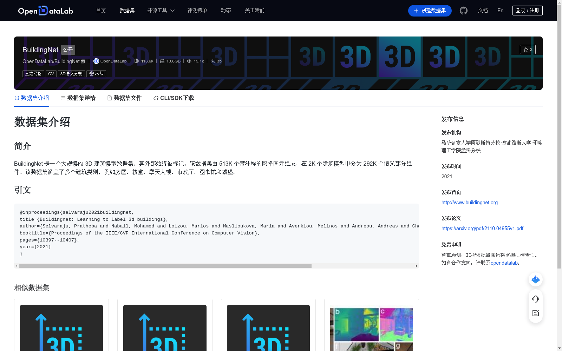Switch to the 数据集文件 tab
The height and width of the screenshot is (351, 562).
(x=124, y=98)
